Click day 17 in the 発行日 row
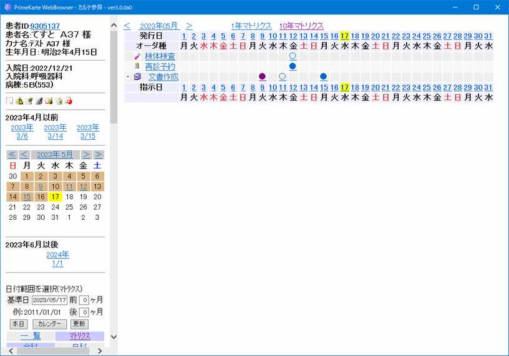Viewport: 509px width, 356px height. click(x=344, y=36)
